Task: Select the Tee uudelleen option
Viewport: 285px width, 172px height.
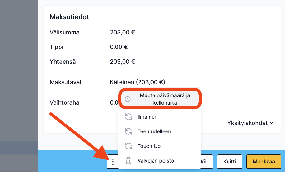Action: [159, 131]
